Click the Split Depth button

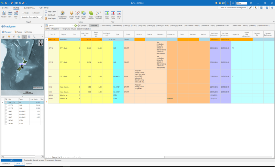(x=51, y=15)
